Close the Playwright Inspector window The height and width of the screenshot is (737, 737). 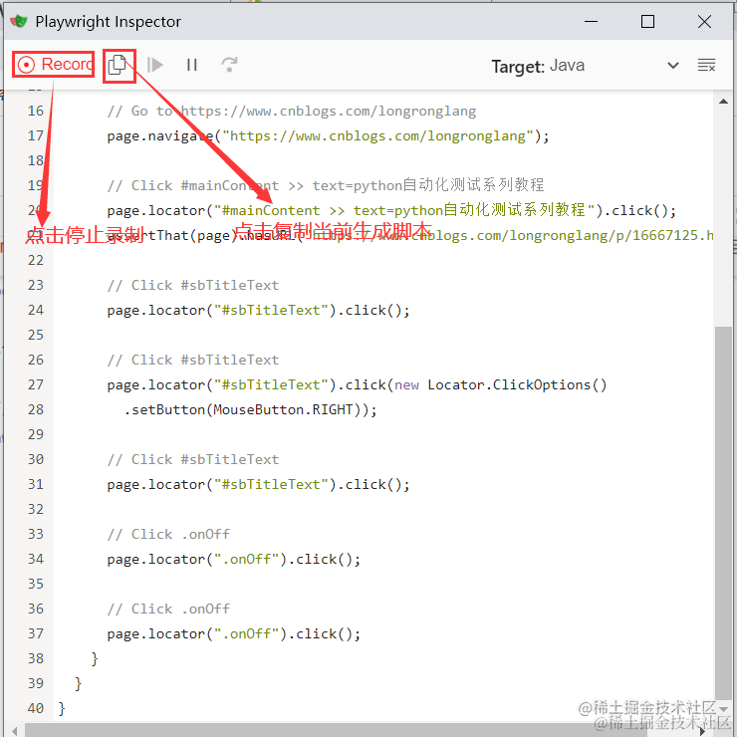click(x=704, y=22)
